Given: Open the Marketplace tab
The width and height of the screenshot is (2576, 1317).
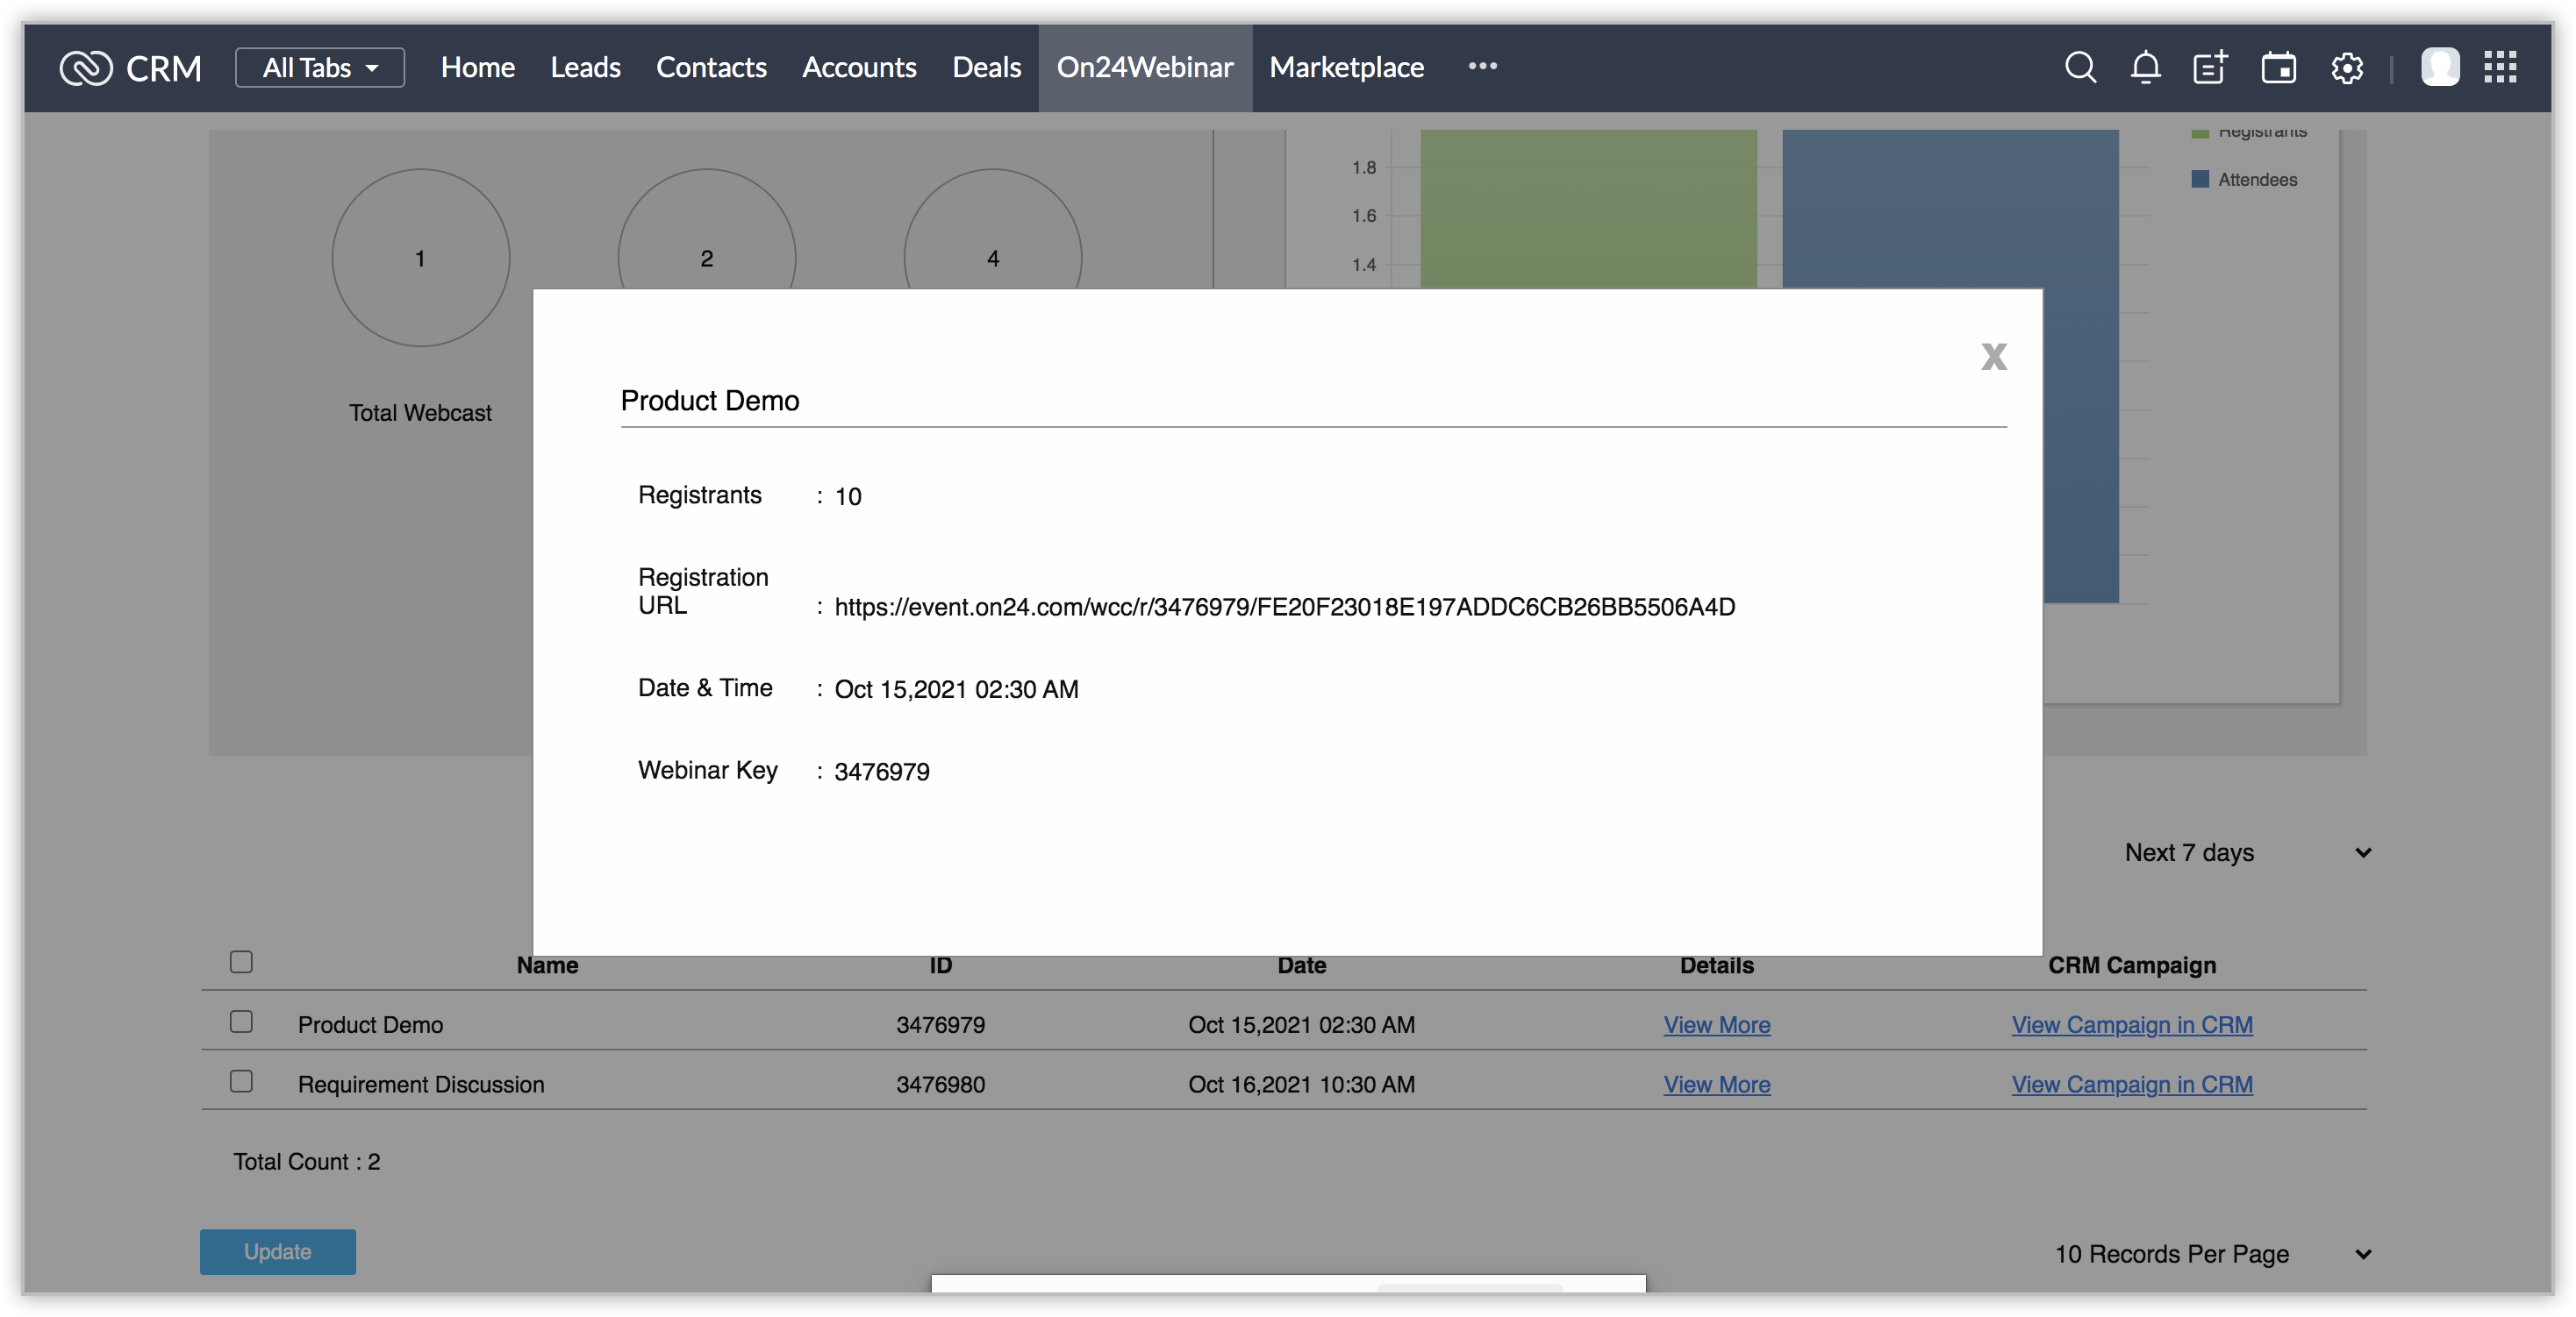Looking at the screenshot, I should pos(1346,68).
